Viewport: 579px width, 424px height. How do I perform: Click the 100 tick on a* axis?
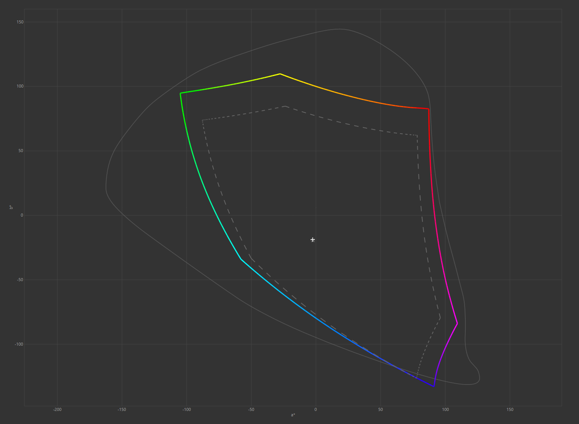pyautogui.click(x=445, y=409)
